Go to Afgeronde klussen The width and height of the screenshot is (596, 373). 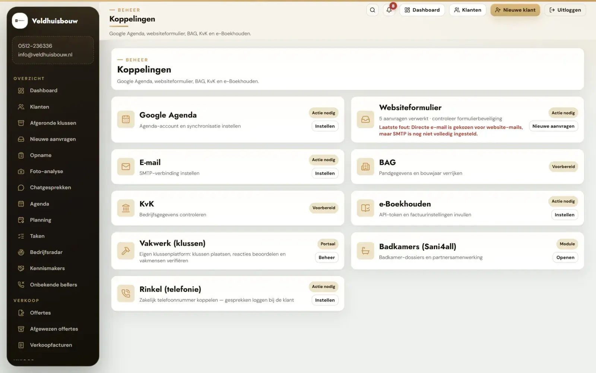click(x=53, y=123)
